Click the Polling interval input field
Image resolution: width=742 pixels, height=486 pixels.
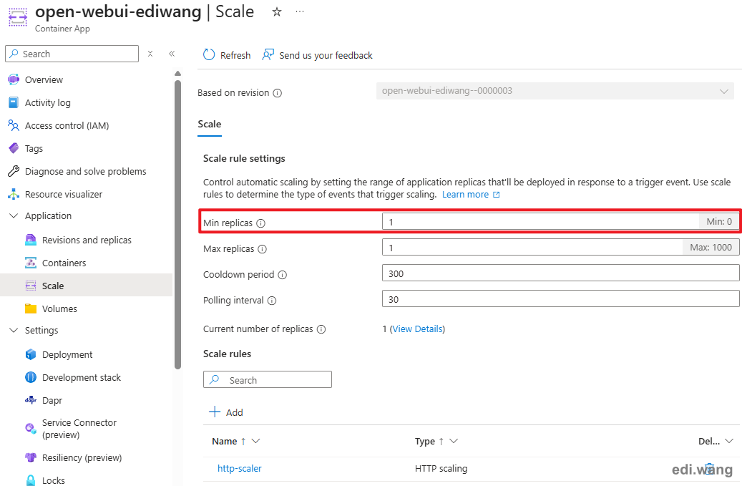point(561,298)
